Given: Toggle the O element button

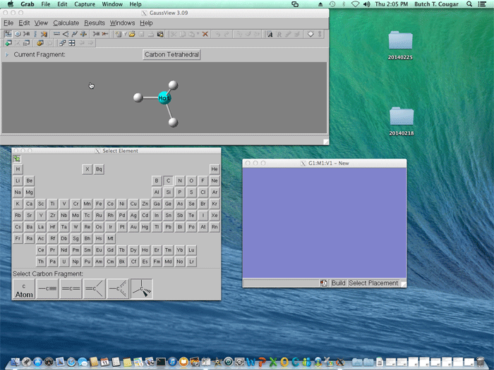Looking at the screenshot, I should coord(191,180).
